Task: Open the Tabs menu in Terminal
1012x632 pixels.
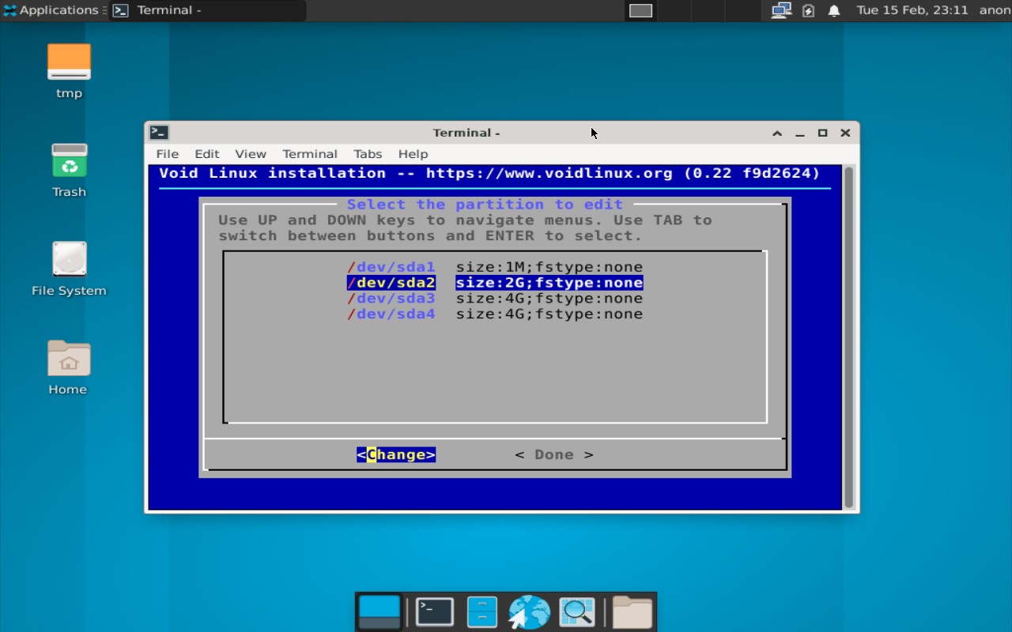Action: click(368, 154)
